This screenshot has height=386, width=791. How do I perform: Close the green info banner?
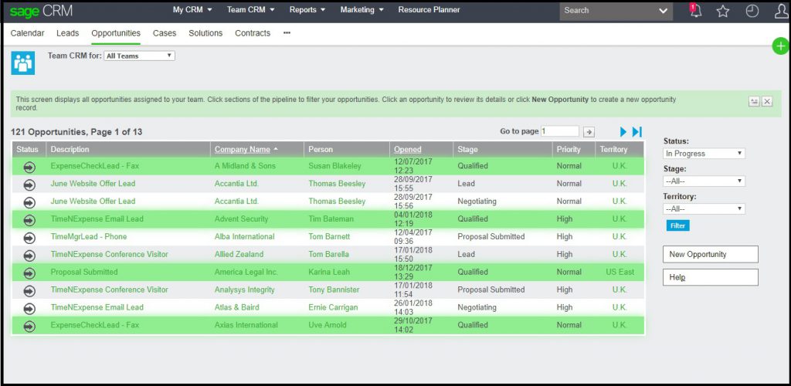[x=767, y=101]
